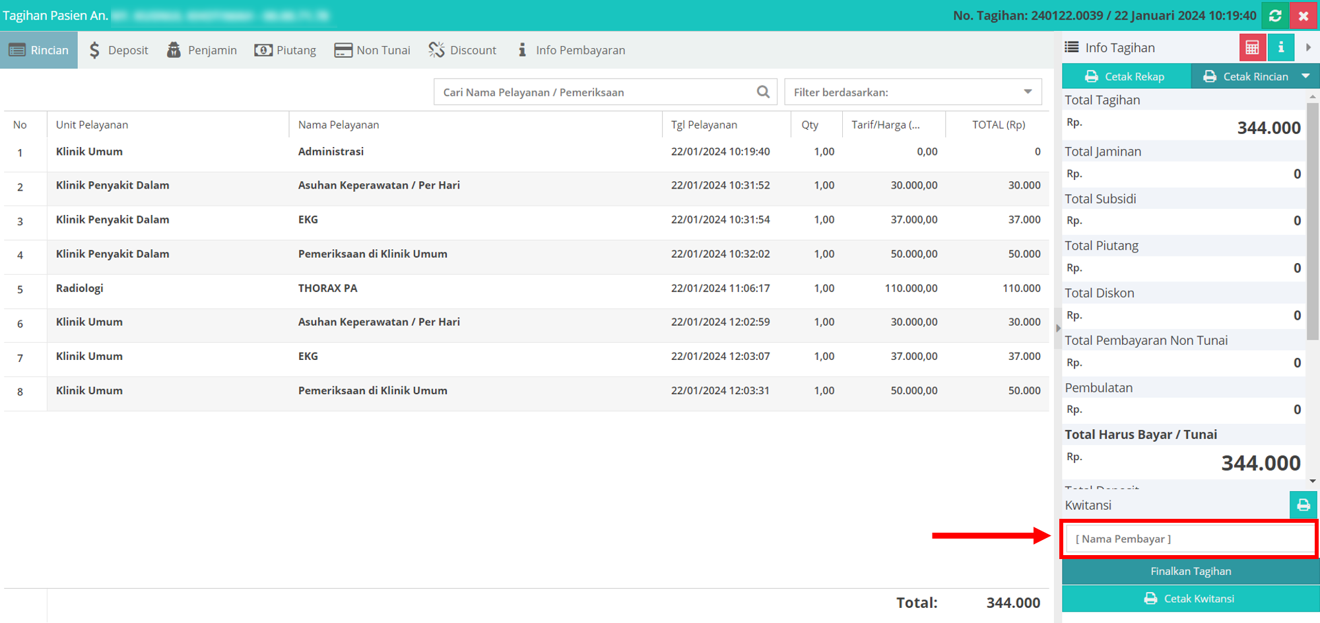This screenshot has height=623, width=1320.
Task: Open the Non Tunai tab
Action: click(x=372, y=50)
